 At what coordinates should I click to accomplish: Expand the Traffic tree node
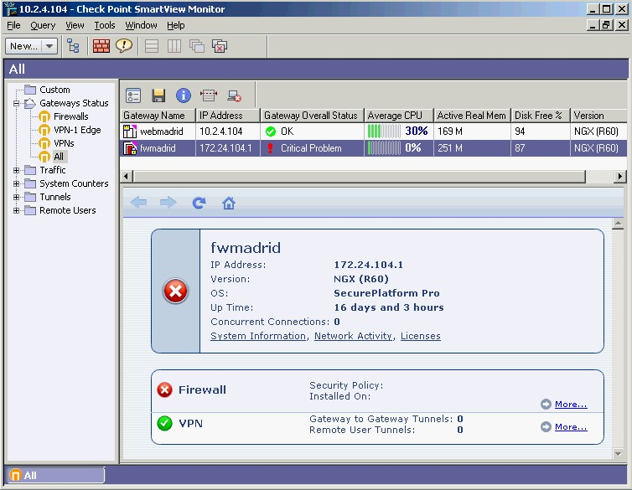pyautogui.click(x=17, y=170)
